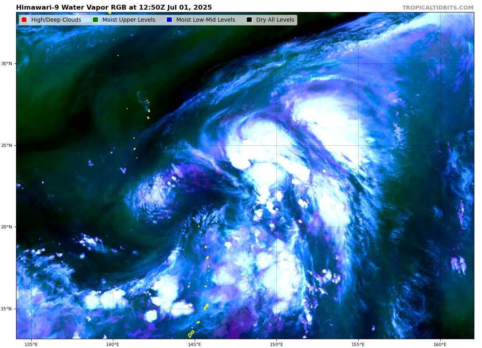Click the 'Moist Low-Mid Levels' legend label
The width and height of the screenshot is (482, 348).
(206, 20)
